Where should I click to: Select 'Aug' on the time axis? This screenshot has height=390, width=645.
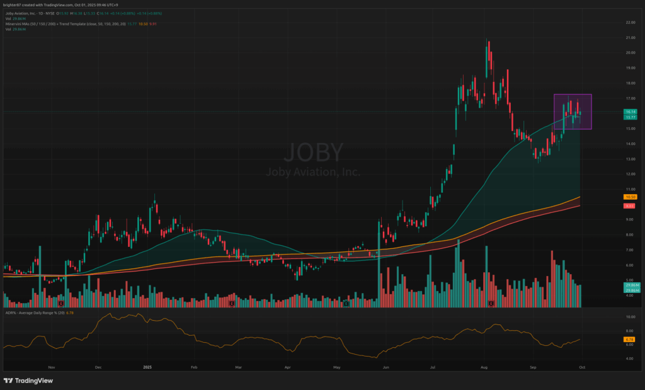(483, 366)
